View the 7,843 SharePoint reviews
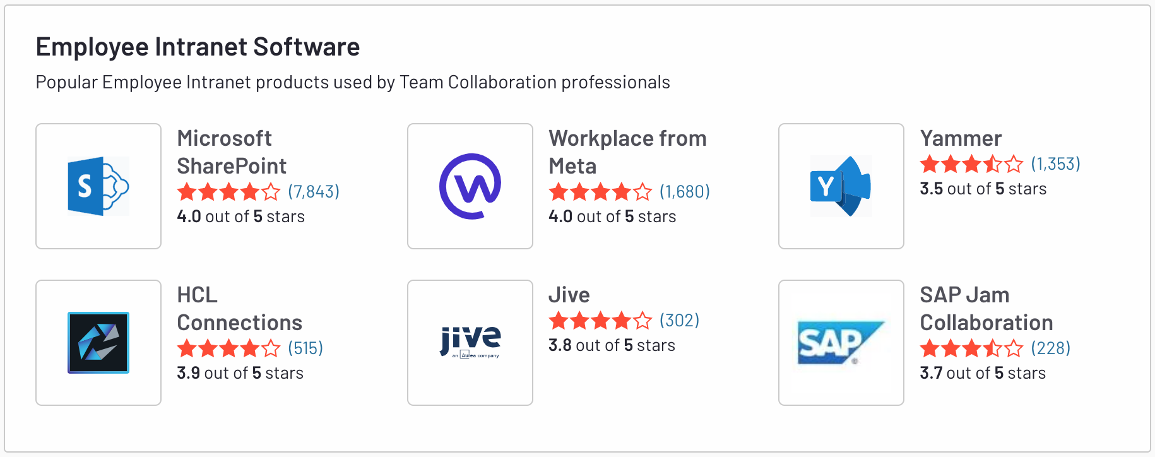The width and height of the screenshot is (1155, 457). point(314,191)
